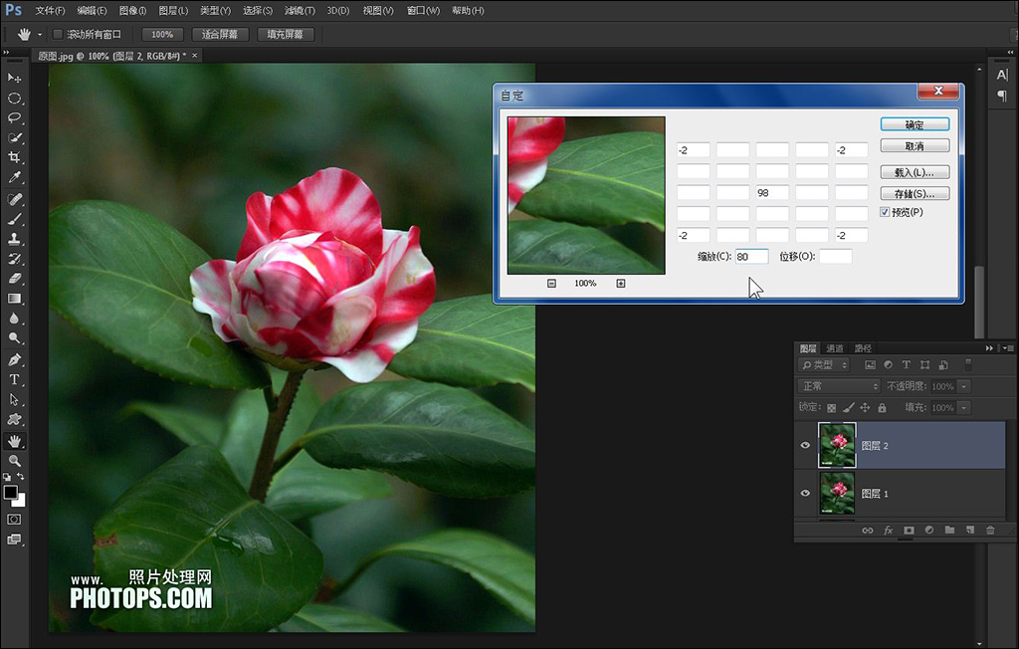Toggle adjustment layer filter icon
The width and height of the screenshot is (1019, 649).
pyautogui.click(x=889, y=365)
